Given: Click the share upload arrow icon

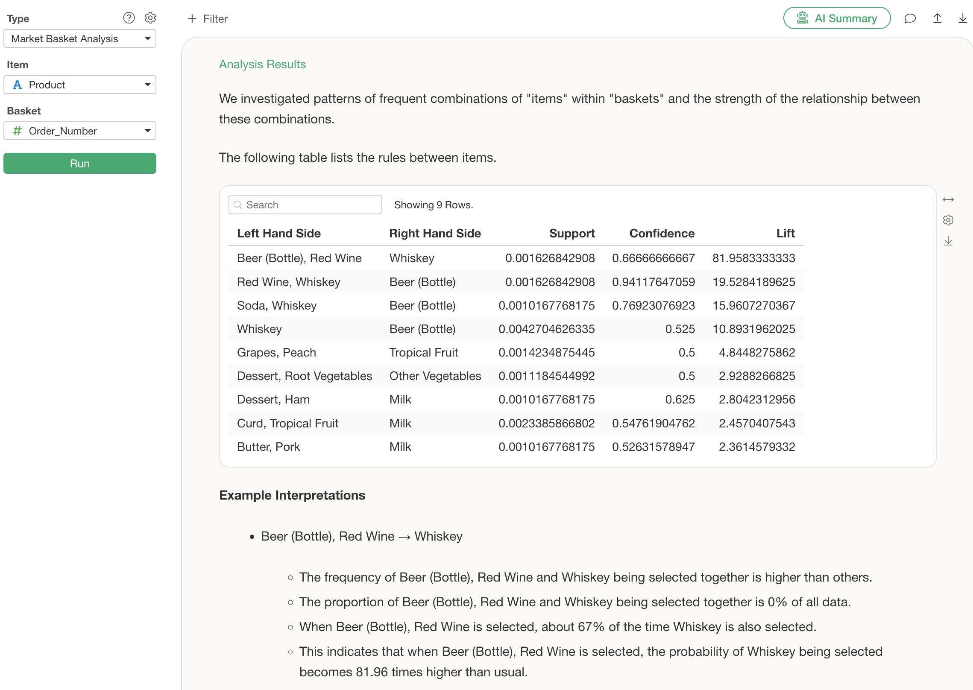Looking at the screenshot, I should pos(937,18).
